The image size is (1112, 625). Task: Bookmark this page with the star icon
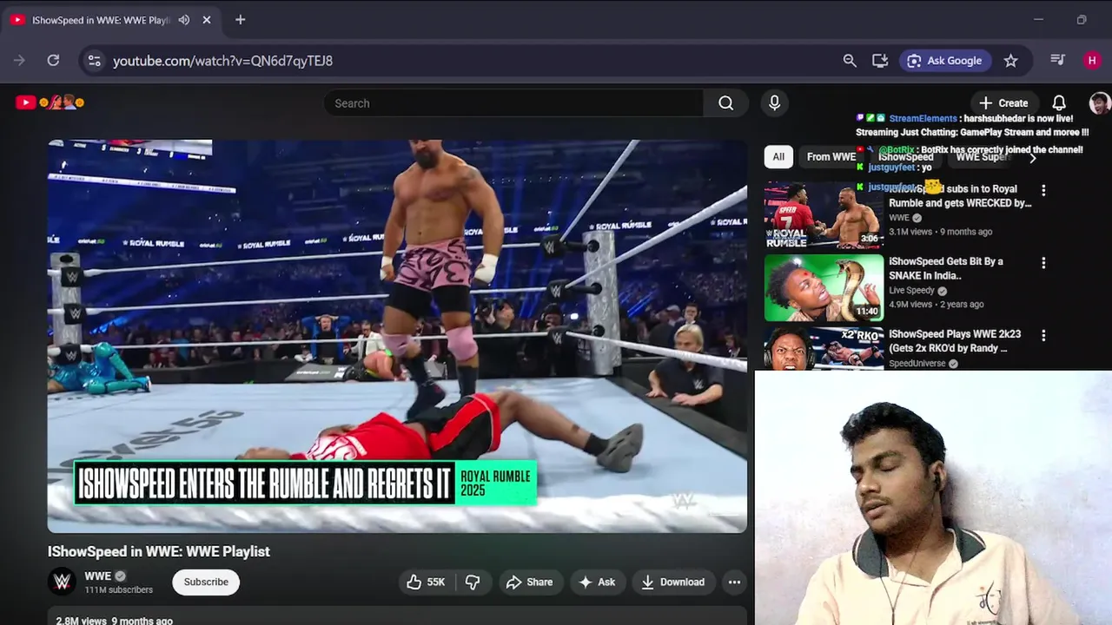pos(1010,60)
